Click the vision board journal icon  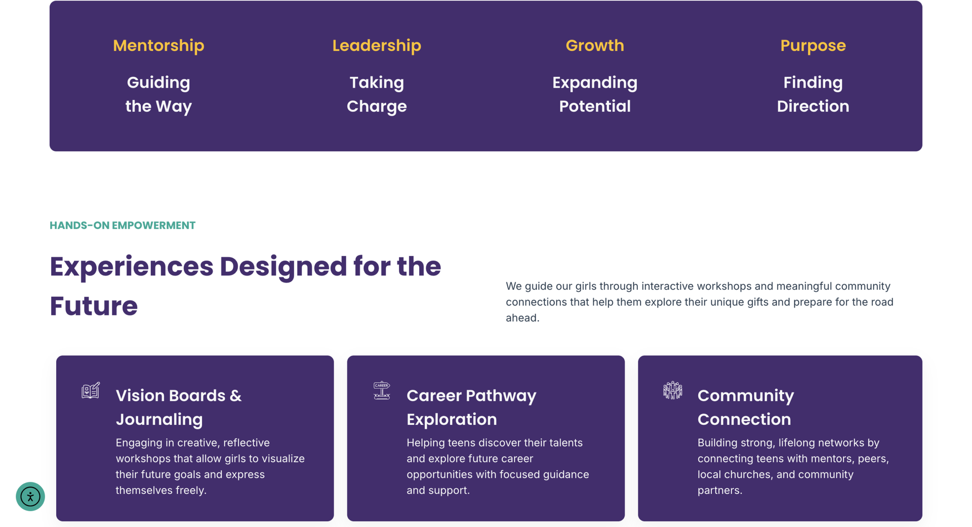point(91,390)
